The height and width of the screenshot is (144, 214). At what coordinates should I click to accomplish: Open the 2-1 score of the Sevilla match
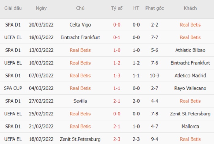[x=117, y=101]
